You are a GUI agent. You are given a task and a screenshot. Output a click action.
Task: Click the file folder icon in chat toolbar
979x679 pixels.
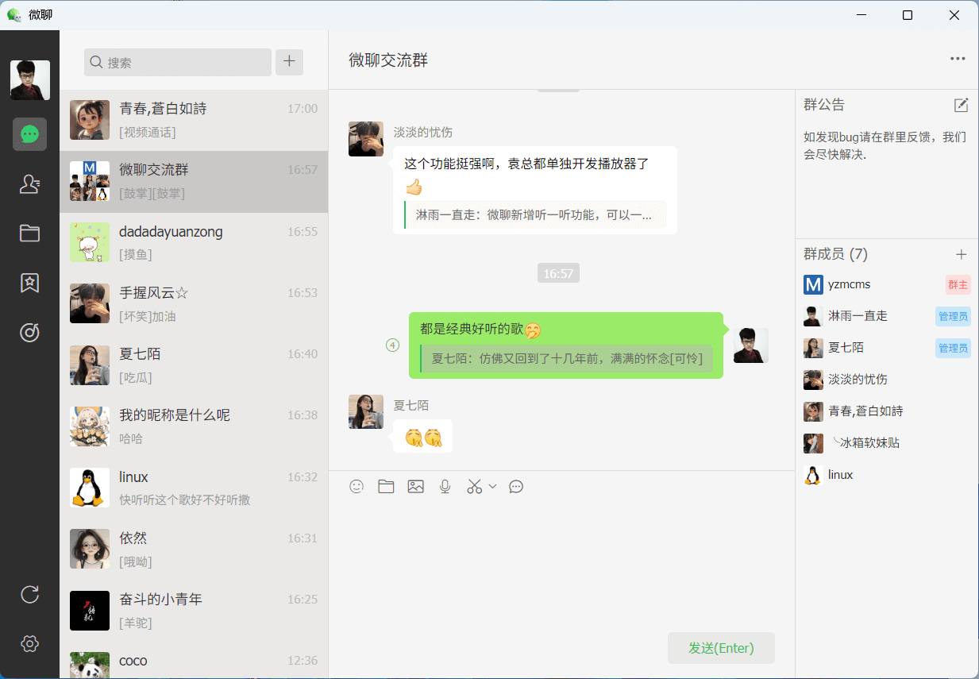point(386,486)
